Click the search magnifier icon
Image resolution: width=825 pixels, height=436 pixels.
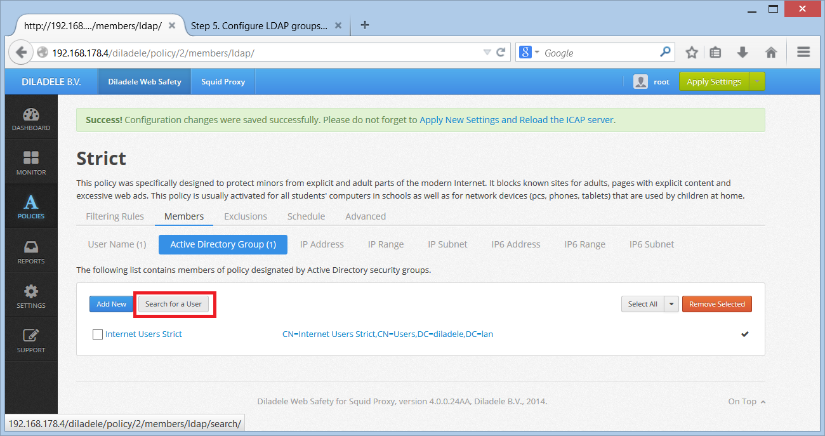pyautogui.click(x=665, y=52)
